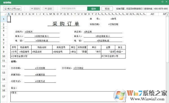Click the #订单总金额大写 cell
This screenshot has height=103, width=169.
click(x=56, y=56)
